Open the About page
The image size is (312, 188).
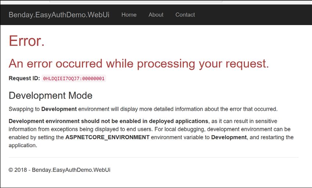156,15
